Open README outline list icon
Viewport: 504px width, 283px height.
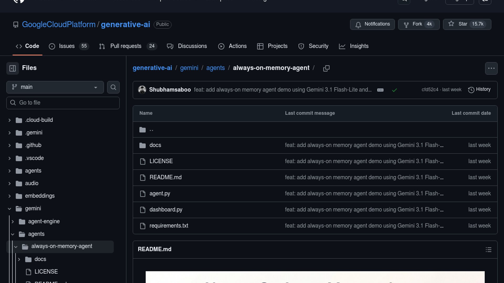point(488,249)
